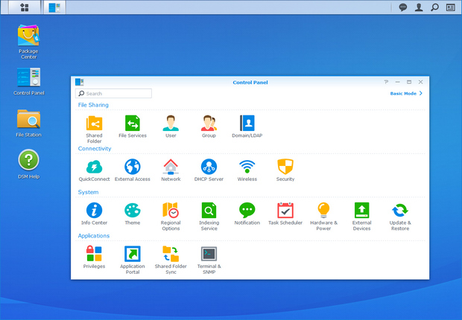This screenshot has height=320, width=462.
Task: Open the User management icon
Action: [x=171, y=127]
